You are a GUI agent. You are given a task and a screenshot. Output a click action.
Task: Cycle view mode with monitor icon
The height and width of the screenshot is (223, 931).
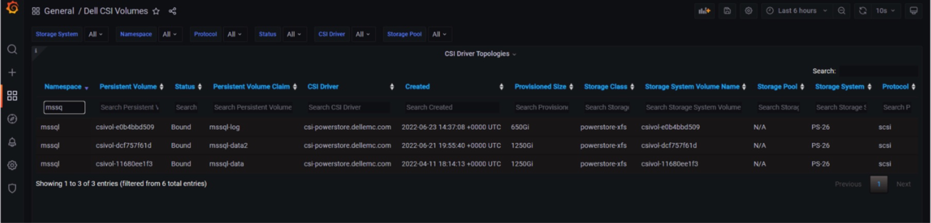[913, 11]
